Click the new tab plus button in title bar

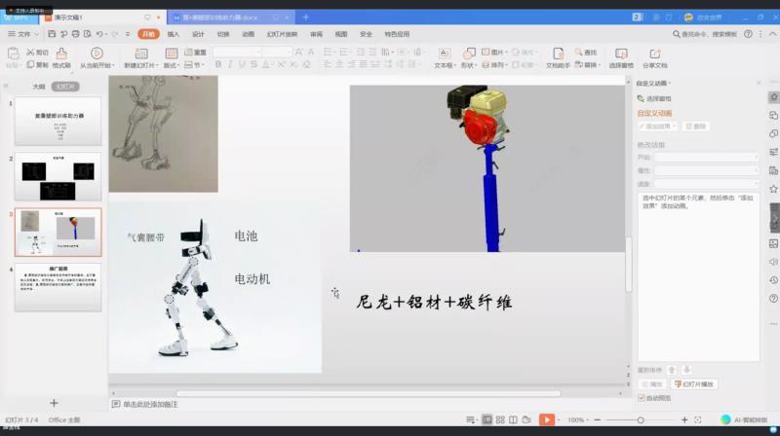pyautogui.click(x=305, y=18)
